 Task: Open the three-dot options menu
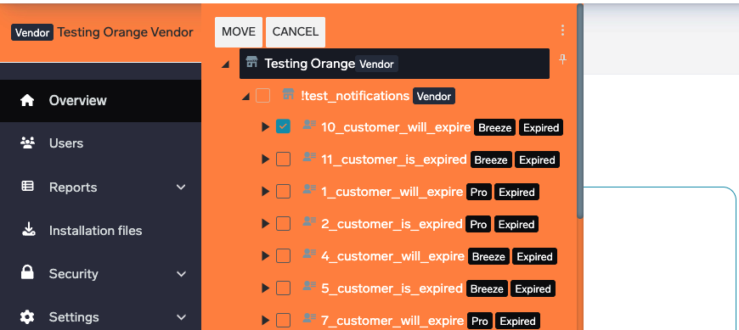click(562, 31)
